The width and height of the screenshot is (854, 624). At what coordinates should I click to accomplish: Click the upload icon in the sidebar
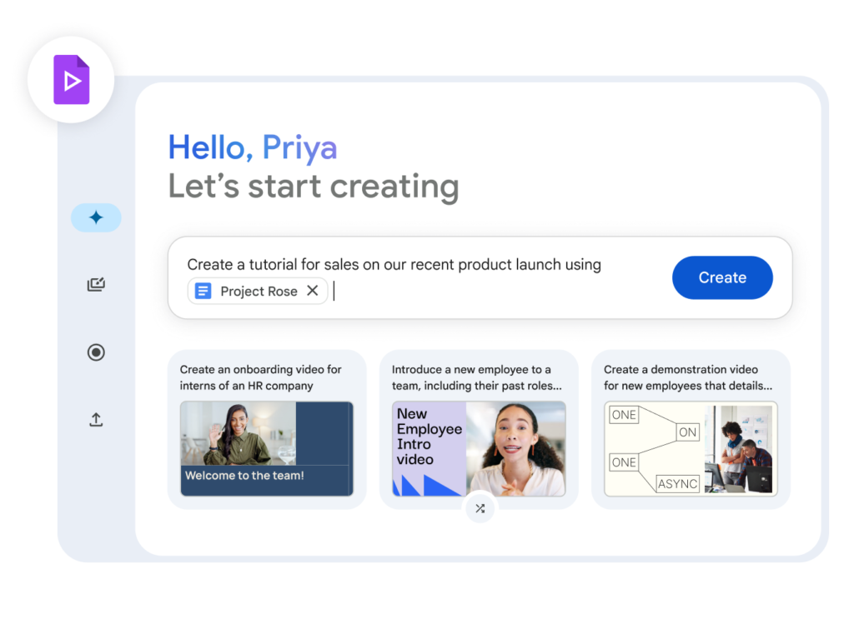pos(96,420)
